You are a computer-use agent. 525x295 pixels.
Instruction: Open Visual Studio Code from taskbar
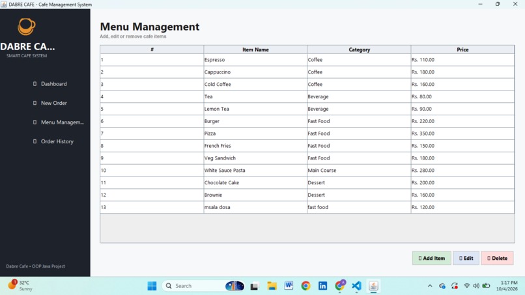click(x=356, y=286)
